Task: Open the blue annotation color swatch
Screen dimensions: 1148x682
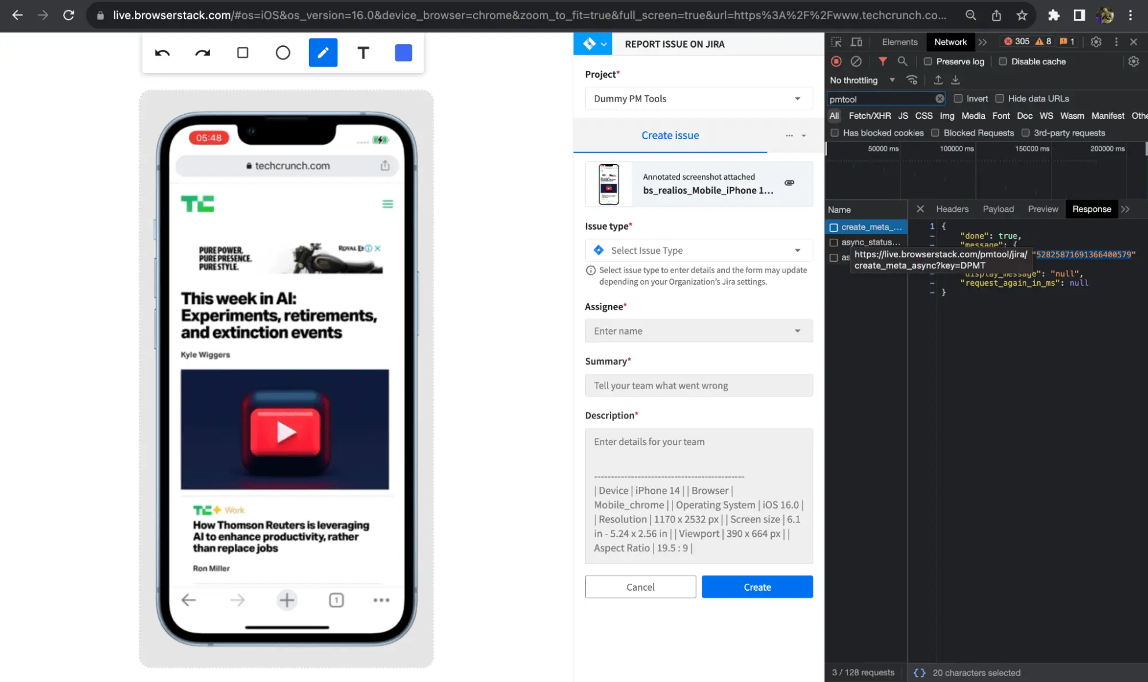Action: [x=403, y=53]
